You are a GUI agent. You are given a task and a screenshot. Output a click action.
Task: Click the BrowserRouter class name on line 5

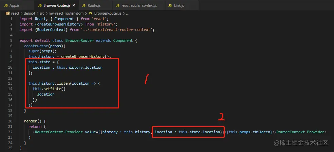[79, 40]
